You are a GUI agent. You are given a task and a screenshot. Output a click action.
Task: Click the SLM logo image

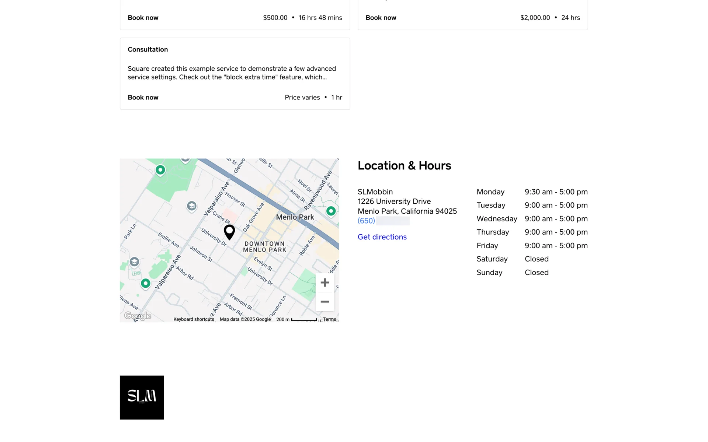point(142,397)
